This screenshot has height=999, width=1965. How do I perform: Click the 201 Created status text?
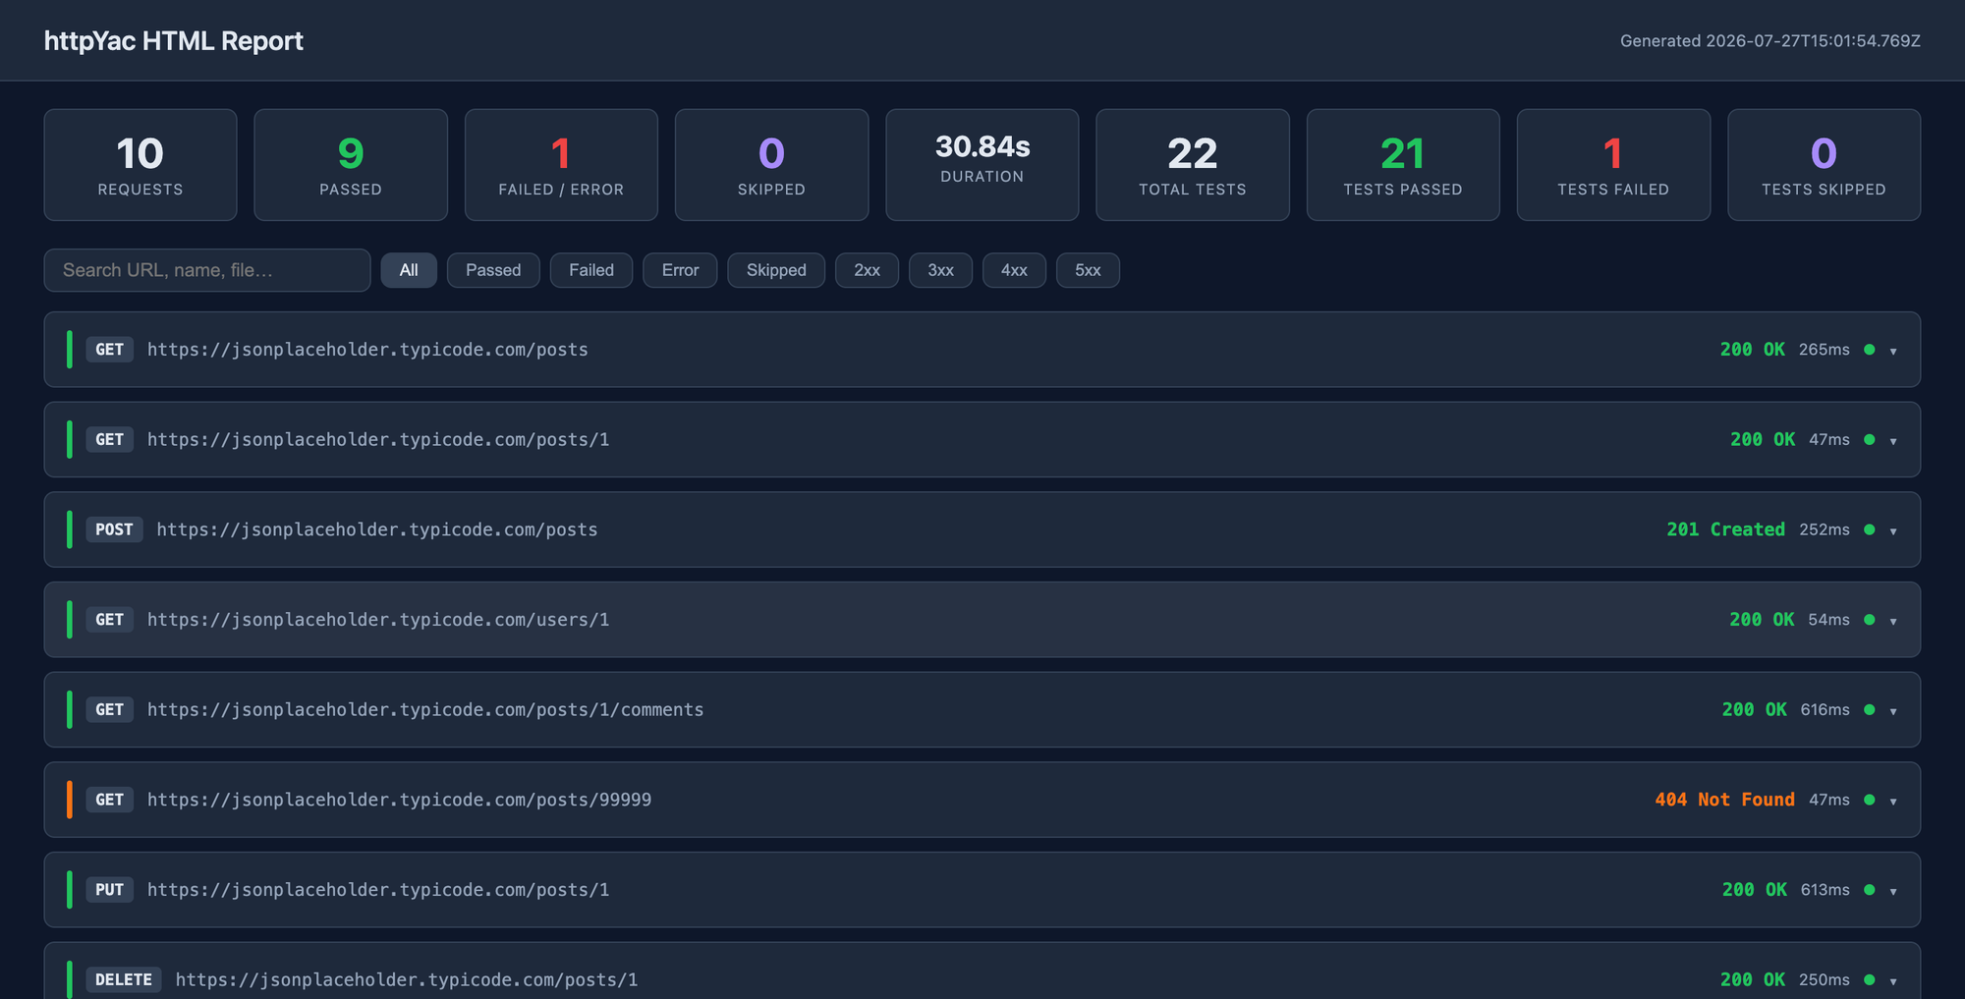1725,529
